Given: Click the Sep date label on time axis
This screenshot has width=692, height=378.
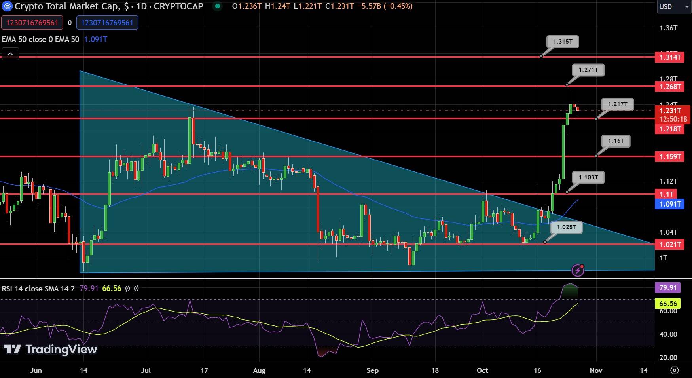Looking at the screenshot, I should tap(372, 370).
